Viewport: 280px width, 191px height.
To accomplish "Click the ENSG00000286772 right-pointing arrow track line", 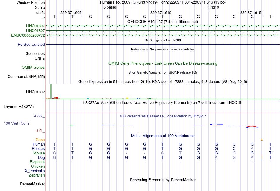I will pos(163,35).
